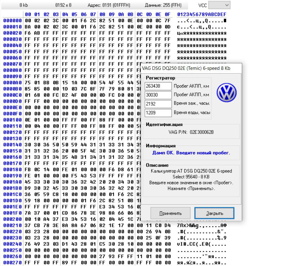The width and height of the screenshot is (285, 266).
Task: Select row address 000140
Action: 12,145
